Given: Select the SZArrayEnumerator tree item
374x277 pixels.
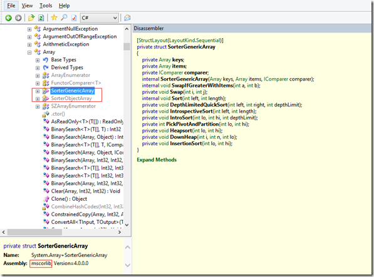Looking at the screenshot, I should pyautogui.click(x=73, y=106).
